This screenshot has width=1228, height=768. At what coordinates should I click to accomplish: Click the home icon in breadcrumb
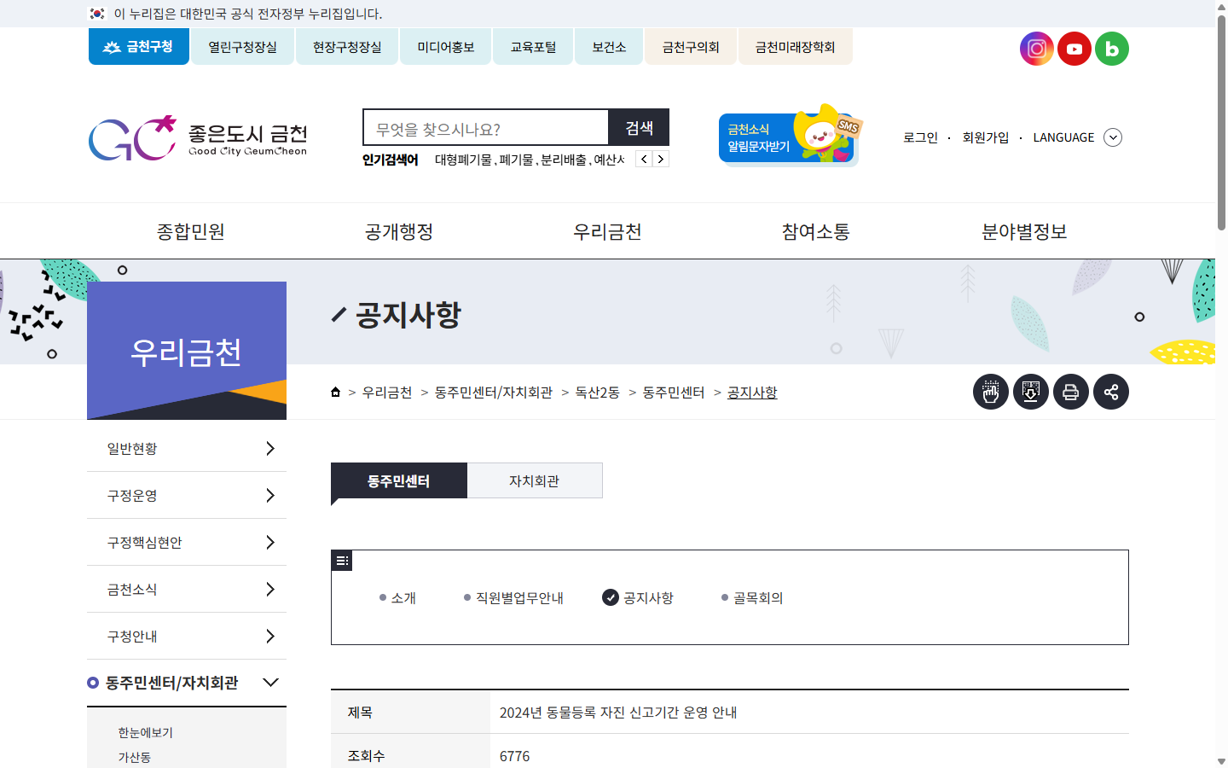pyautogui.click(x=336, y=393)
